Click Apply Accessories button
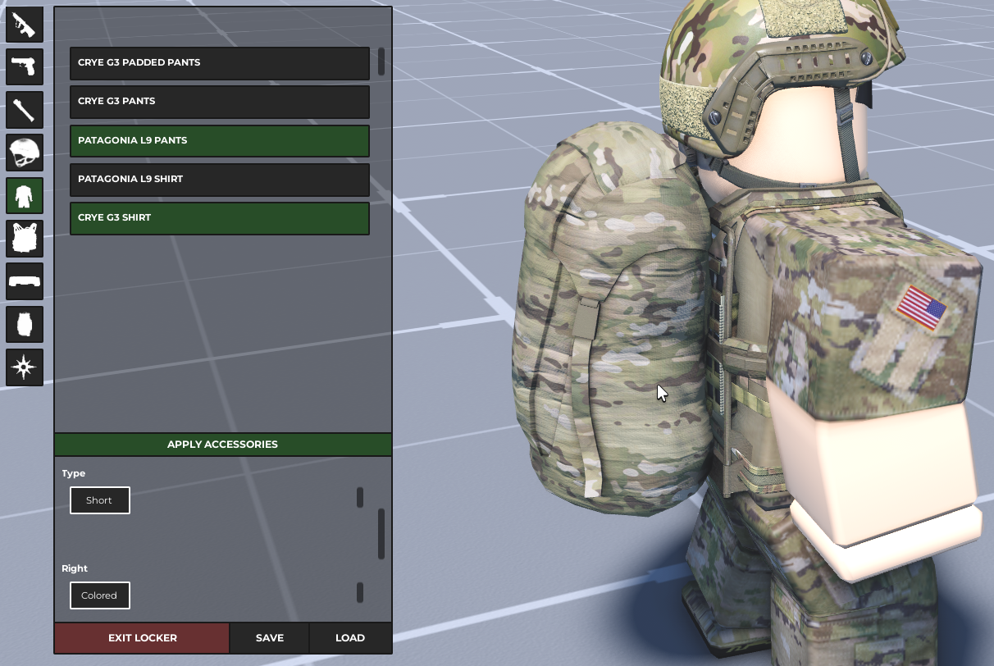This screenshot has width=994, height=666. pos(223,445)
